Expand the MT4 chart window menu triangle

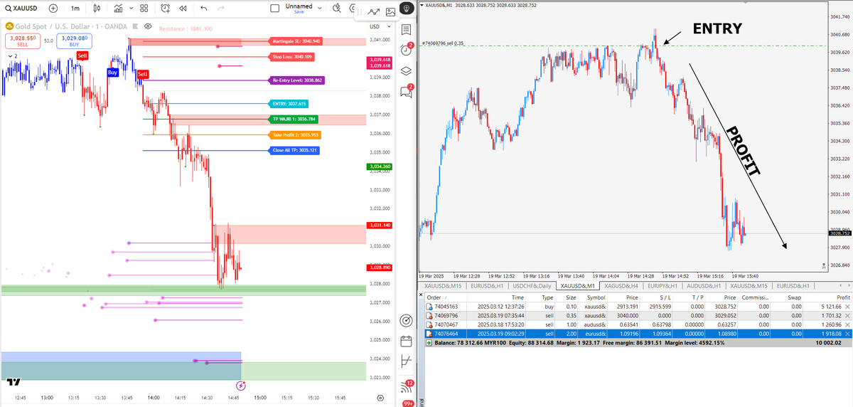[423, 6]
